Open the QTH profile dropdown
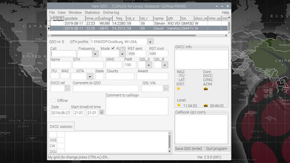The width and height of the screenshot is (290, 163). point(150,42)
